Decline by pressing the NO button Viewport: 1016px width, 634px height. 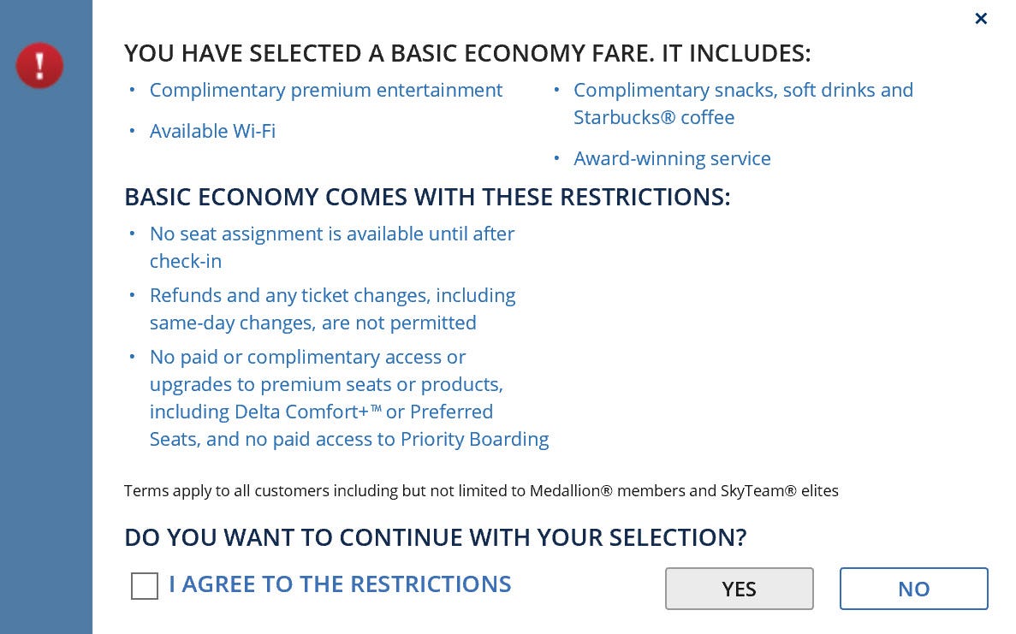tap(913, 589)
